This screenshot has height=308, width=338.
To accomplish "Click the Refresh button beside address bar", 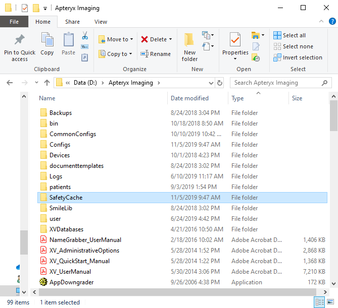I will click(220, 83).
